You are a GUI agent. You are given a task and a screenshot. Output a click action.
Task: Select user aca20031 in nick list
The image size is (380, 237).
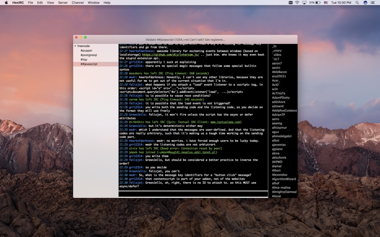[279, 76]
